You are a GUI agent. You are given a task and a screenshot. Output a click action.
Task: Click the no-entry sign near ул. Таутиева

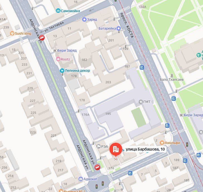click(42, 38)
